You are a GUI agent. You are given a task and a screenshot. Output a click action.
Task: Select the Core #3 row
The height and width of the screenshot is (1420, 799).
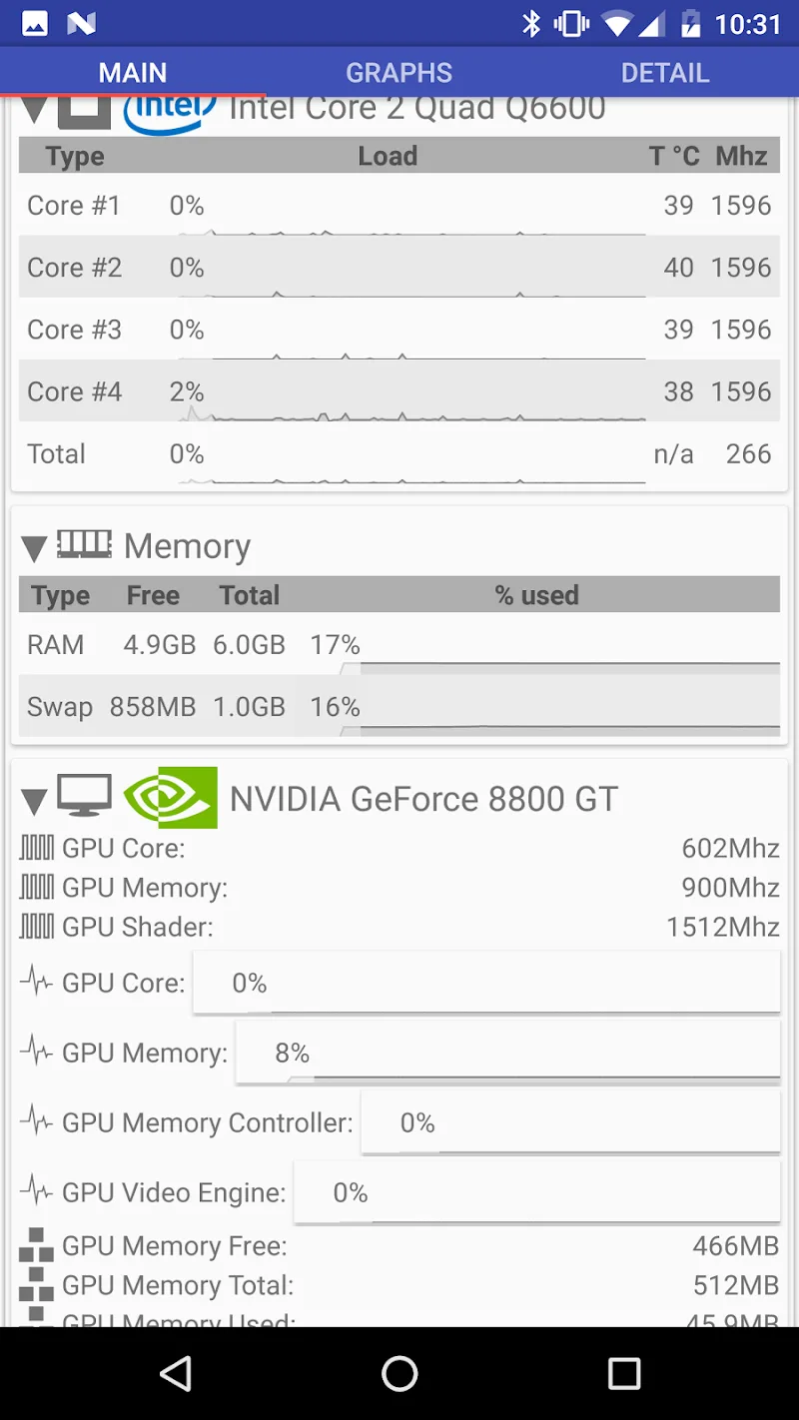pyautogui.click(x=399, y=330)
